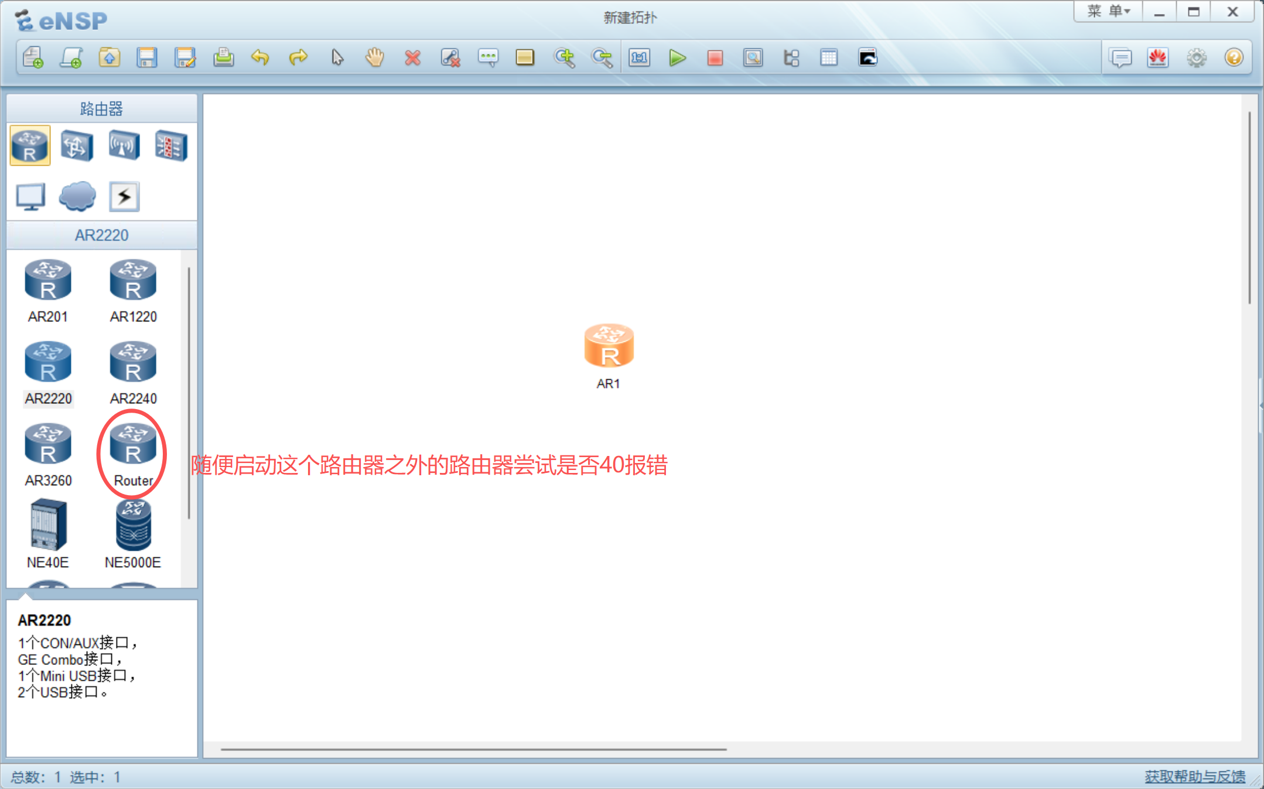
Task: Click the Save As toolbar icon
Action: tap(185, 57)
